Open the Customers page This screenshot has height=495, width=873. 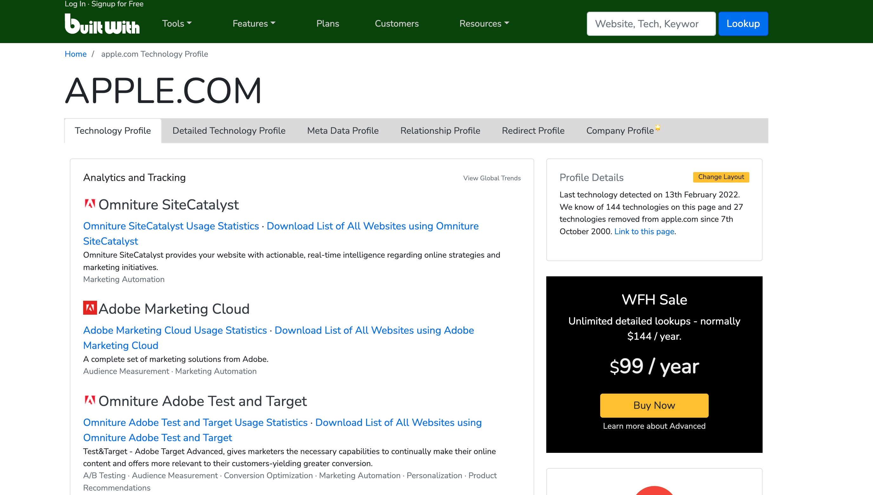[396, 23]
